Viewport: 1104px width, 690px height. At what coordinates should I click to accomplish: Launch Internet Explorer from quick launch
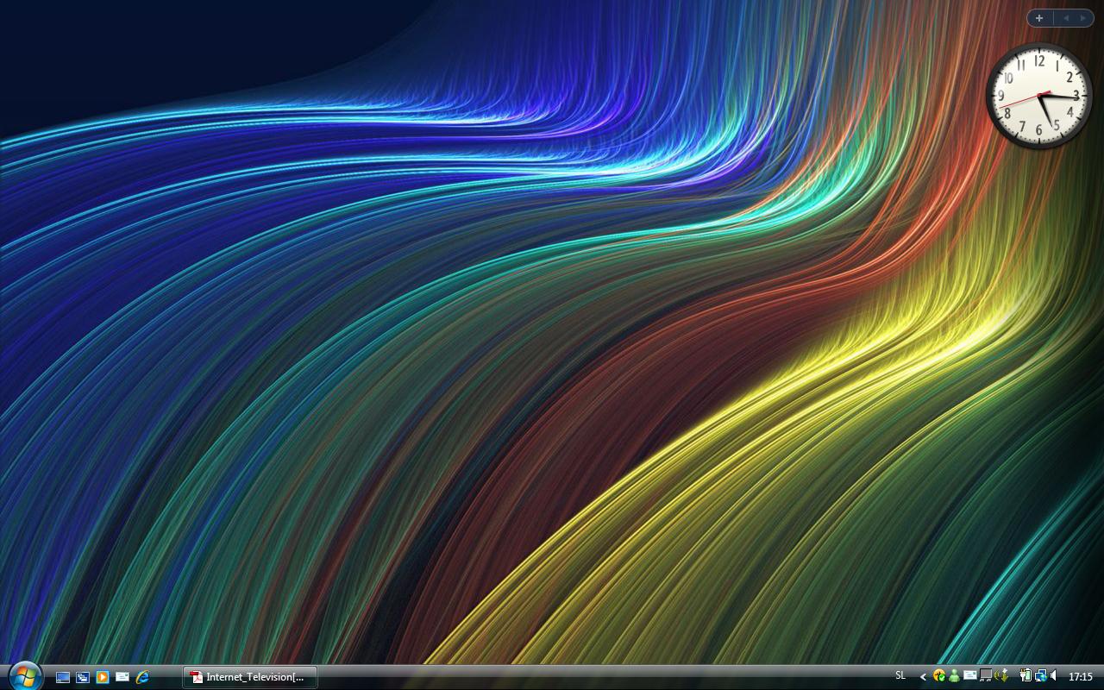coord(142,677)
